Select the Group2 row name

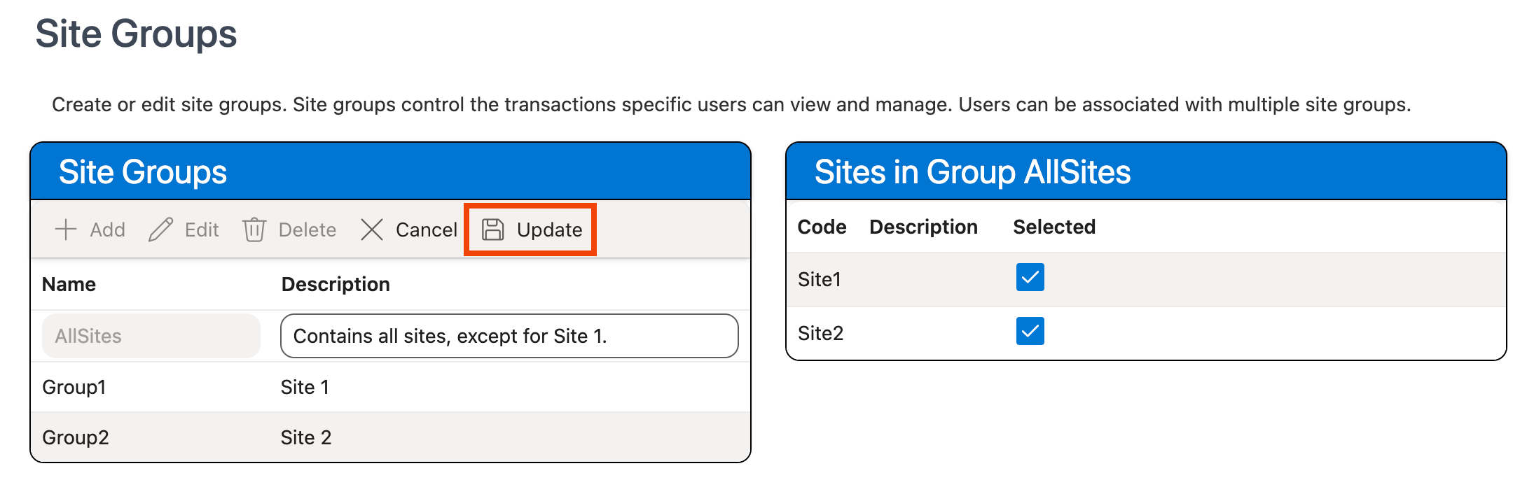pos(76,437)
